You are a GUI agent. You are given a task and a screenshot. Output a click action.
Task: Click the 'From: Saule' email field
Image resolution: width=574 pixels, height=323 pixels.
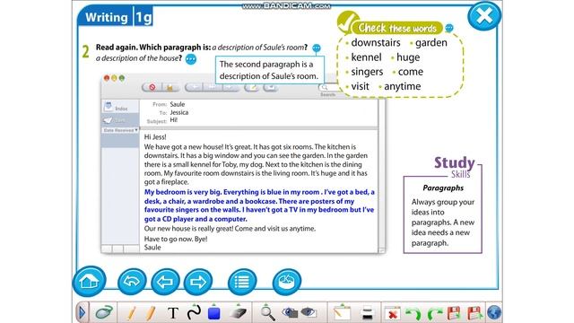[169, 104]
